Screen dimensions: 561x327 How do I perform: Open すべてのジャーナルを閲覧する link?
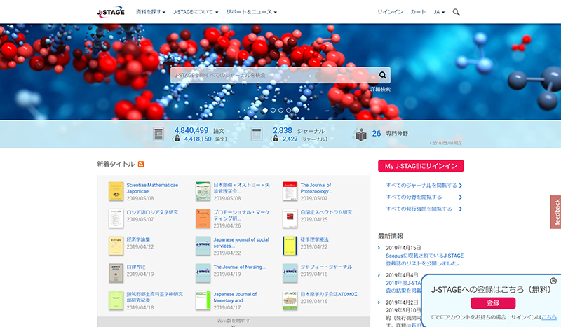[424, 186]
